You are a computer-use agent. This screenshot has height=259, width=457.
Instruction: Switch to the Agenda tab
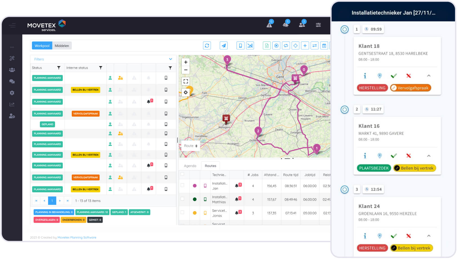190,166
